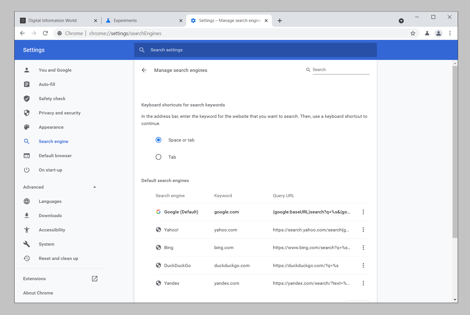
Task: Open the Experiments flask icon in toolbar
Action: [427, 33]
